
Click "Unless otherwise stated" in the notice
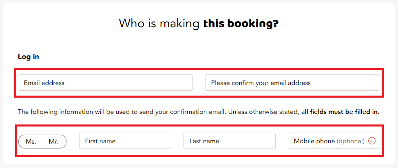pos(263,111)
